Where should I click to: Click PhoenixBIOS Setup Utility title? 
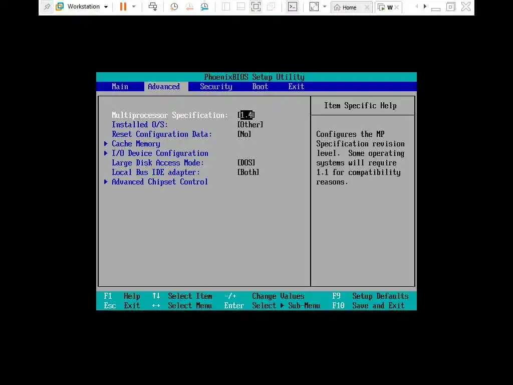click(254, 77)
